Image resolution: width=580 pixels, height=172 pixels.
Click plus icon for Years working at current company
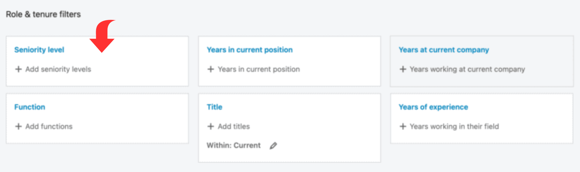click(403, 69)
